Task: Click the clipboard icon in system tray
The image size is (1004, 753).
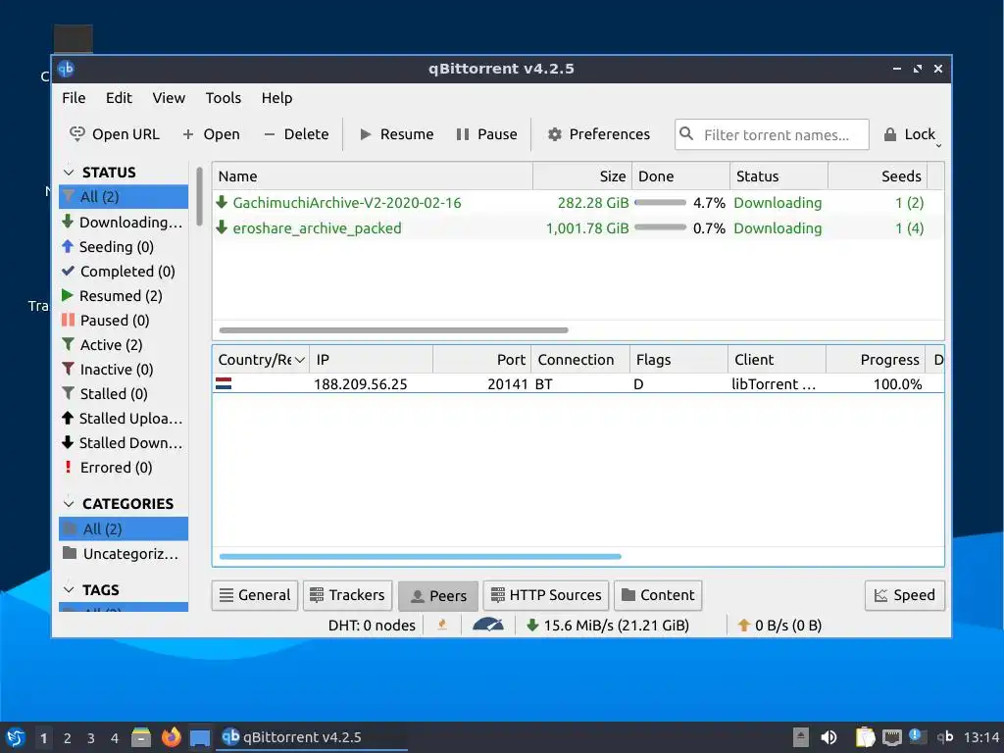Action: click(865, 737)
